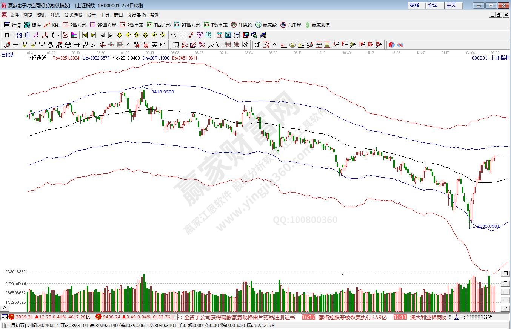Select the hand pan tool

click(x=174, y=35)
